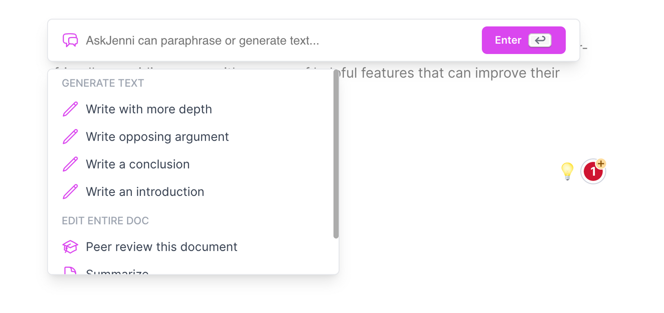Click the return arrow key icon
This screenshot has width=664, height=313.
click(540, 40)
